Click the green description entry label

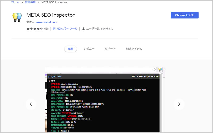(x=56, y=119)
